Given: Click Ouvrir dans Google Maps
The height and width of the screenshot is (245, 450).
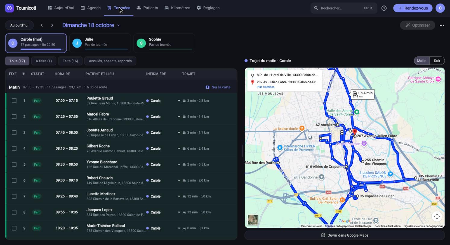Looking at the screenshot, I should (345, 235).
